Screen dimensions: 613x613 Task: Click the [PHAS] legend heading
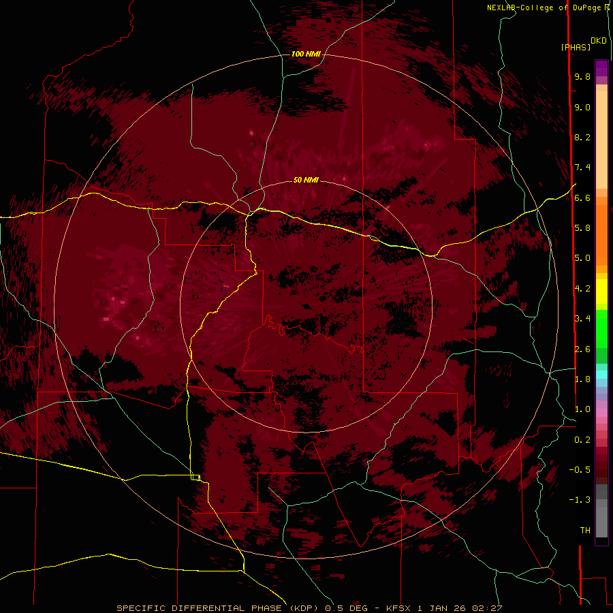click(x=576, y=47)
